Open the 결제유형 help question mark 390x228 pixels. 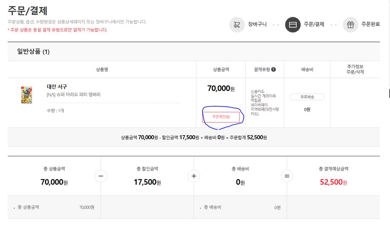pos(273,70)
